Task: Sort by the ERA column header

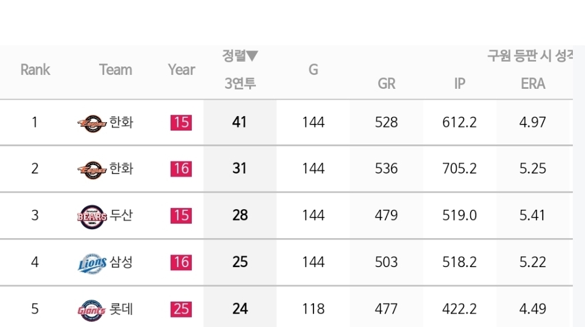Action: [x=533, y=83]
